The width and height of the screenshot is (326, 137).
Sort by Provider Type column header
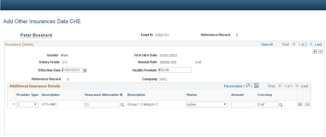coord(27,95)
